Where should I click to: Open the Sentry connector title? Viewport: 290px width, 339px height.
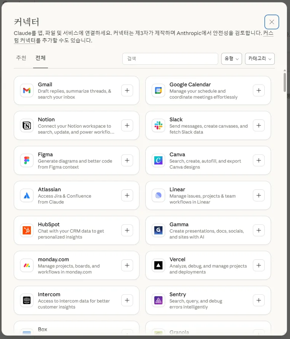(x=178, y=294)
